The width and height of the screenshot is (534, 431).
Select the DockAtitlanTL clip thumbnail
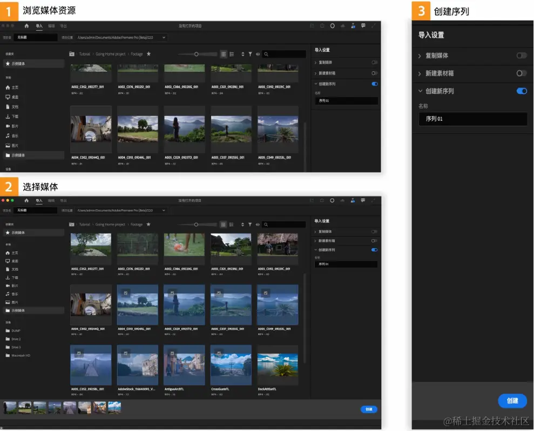[278, 365]
